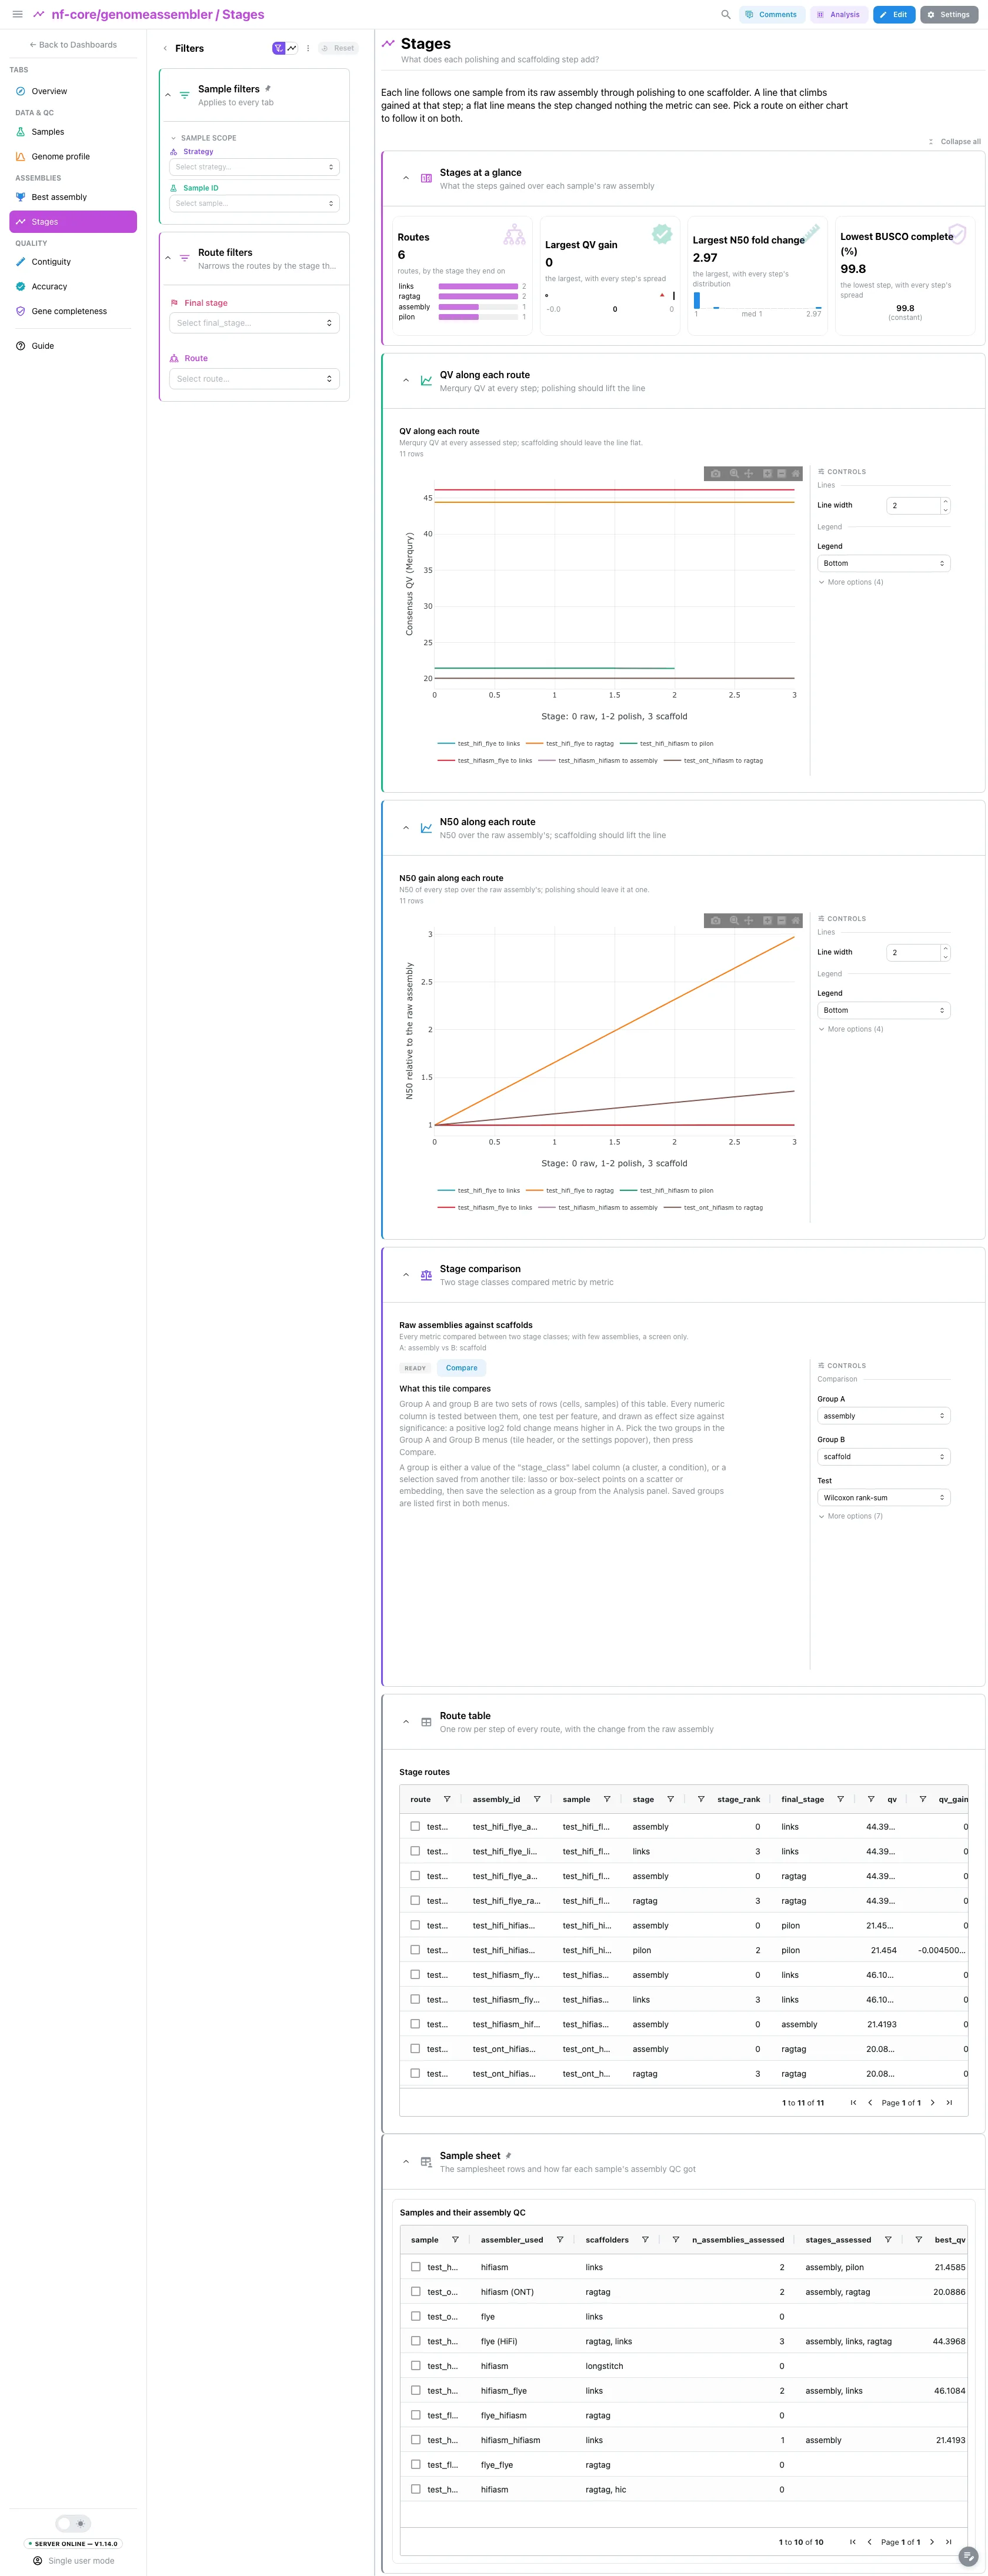Viewport: 988px width, 2576px height.
Task: Zoom in with plus icon on N50 chart
Action: point(767,920)
